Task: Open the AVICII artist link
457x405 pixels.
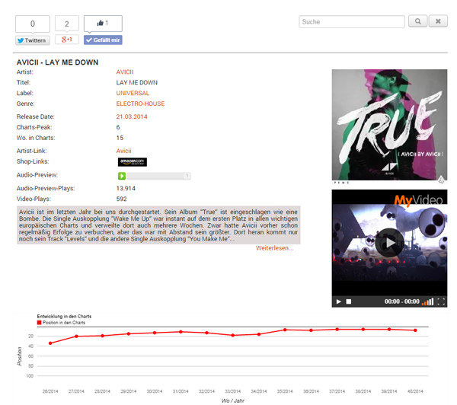Action: tap(125, 72)
